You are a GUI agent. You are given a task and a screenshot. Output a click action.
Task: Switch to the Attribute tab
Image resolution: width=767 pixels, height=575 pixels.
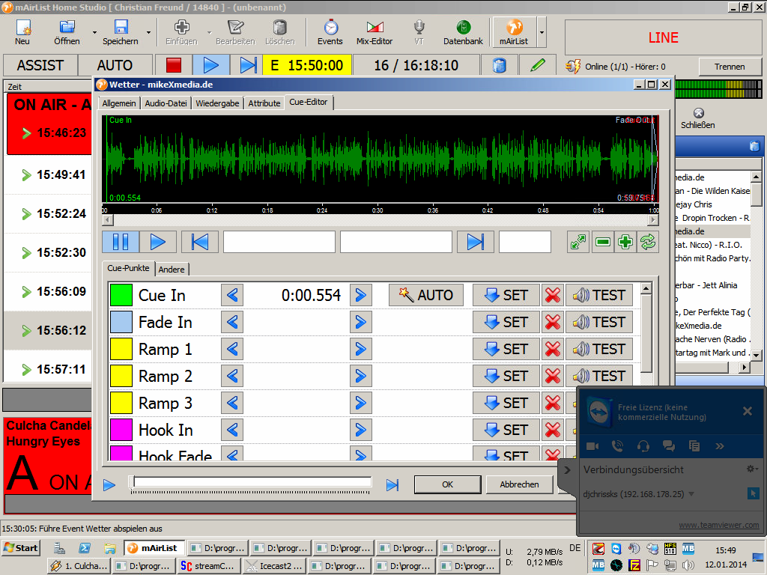coord(264,103)
